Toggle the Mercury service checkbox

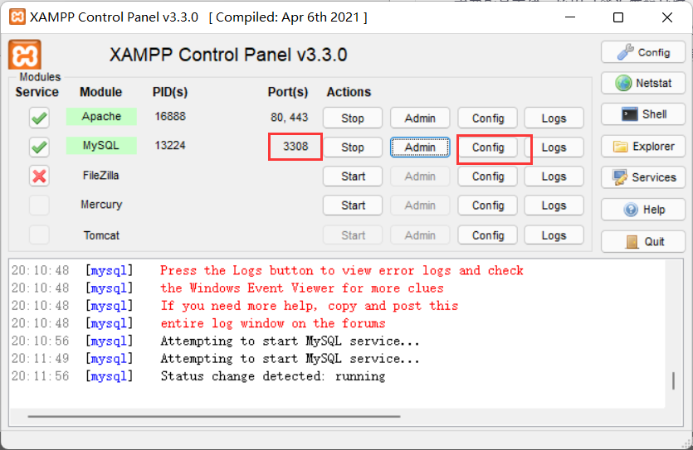39,206
